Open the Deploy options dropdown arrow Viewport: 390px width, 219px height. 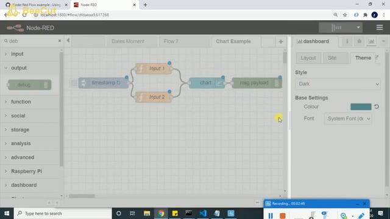(358, 27)
